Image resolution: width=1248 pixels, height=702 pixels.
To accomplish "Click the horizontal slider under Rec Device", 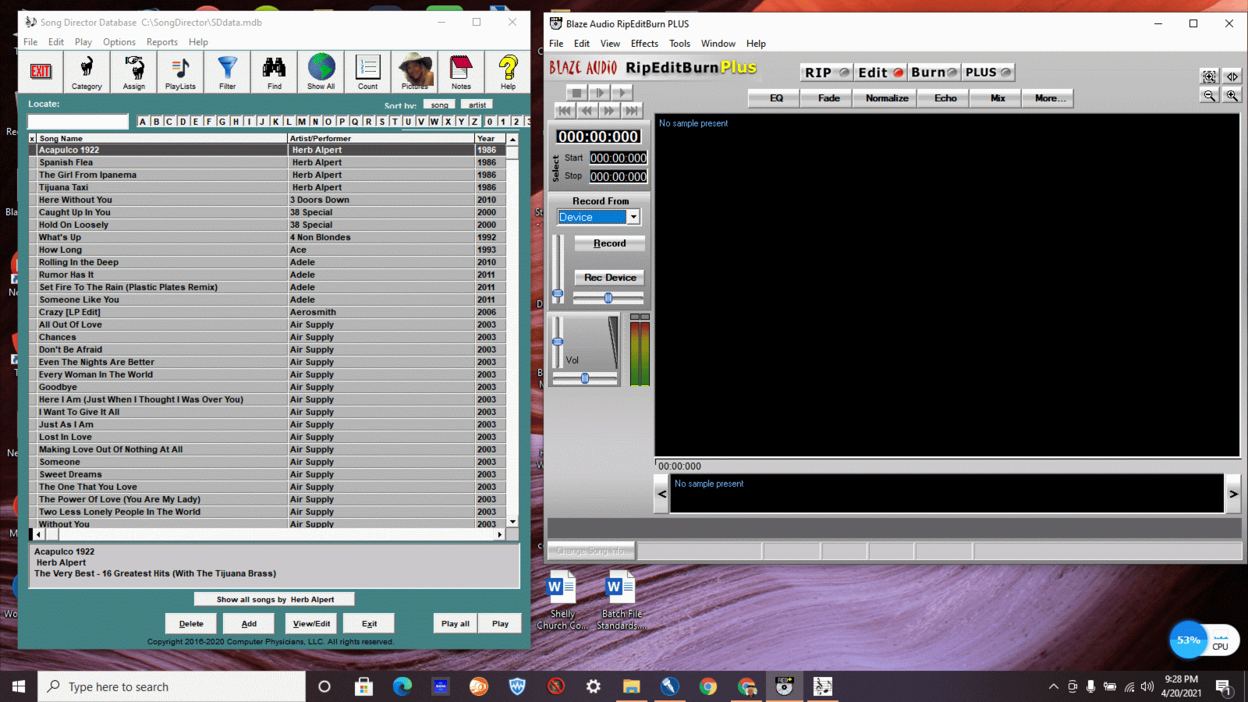I will click(608, 298).
